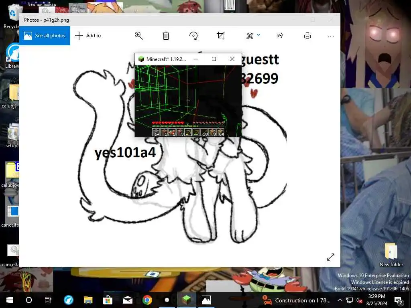The width and height of the screenshot is (411, 308).
Task: Open File Explorer from the taskbar
Action: tap(88, 300)
